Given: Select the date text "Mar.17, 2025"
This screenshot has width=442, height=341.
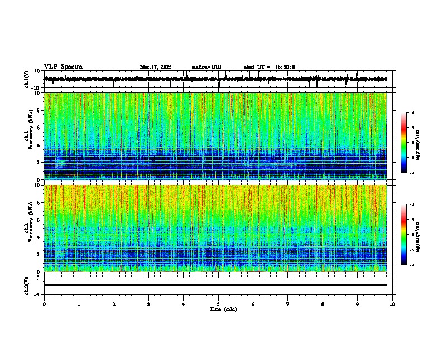Looking at the screenshot, I should [156, 67].
